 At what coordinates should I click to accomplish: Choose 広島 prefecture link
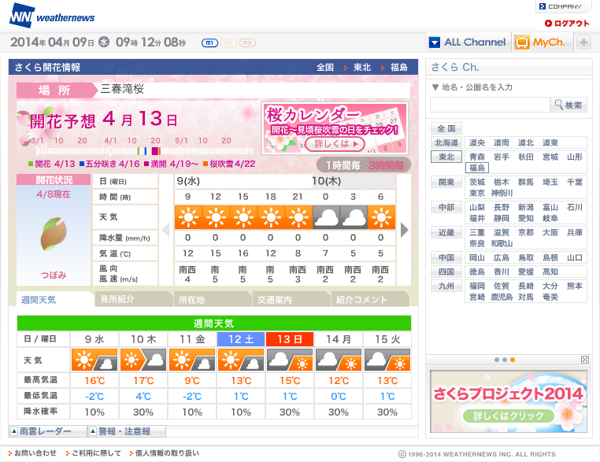pos(502,258)
